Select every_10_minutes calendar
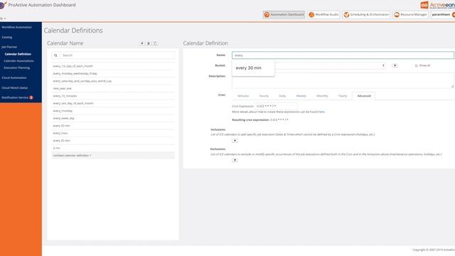 tap(113, 96)
